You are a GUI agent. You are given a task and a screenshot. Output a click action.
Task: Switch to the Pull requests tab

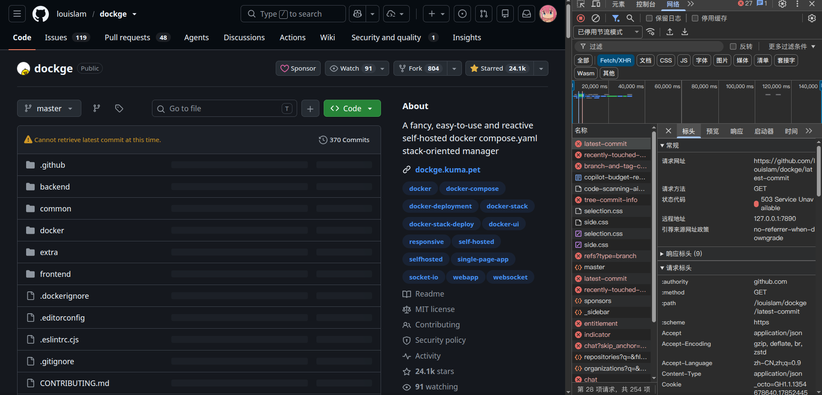pos(137,38)
